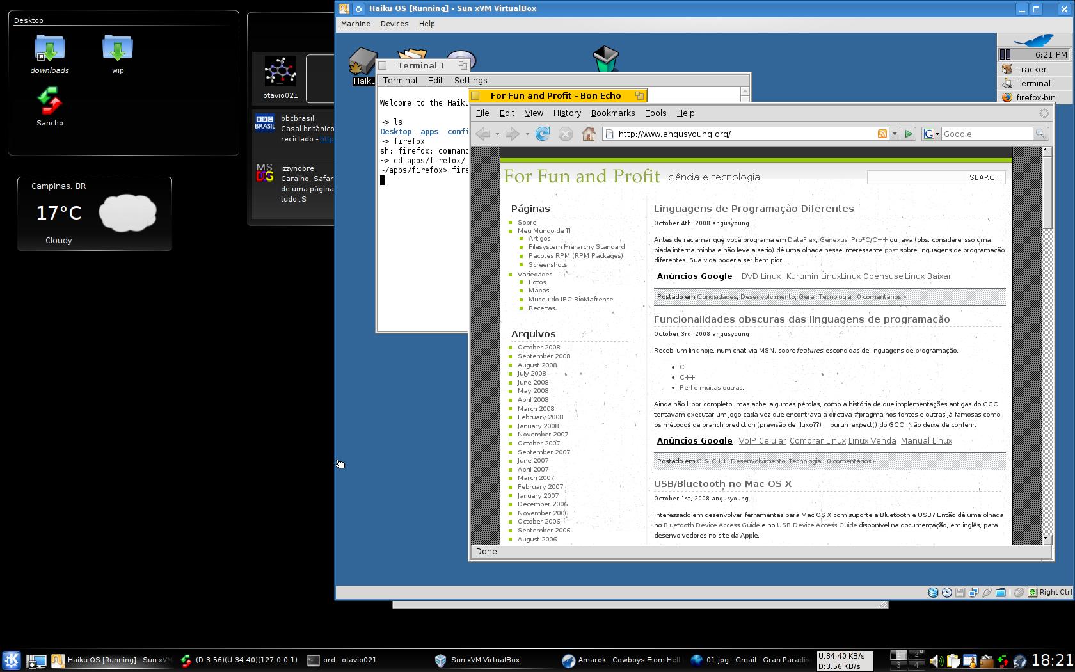The image size is (1075, 672).
Task: Click VirtualBox mouse integration icon
Action: coord(1019,593)
